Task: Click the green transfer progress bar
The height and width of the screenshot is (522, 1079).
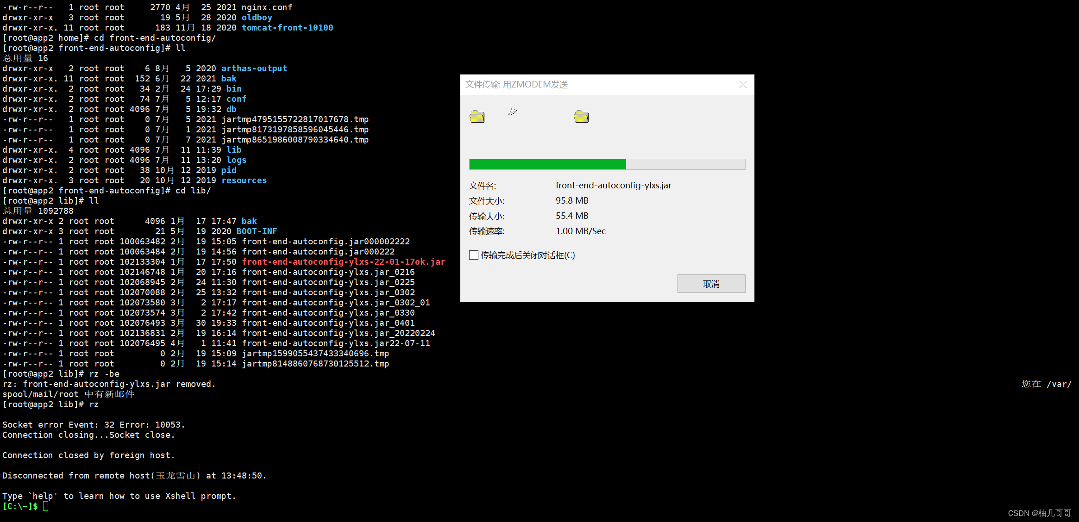Action: click(x=607, y=164)
